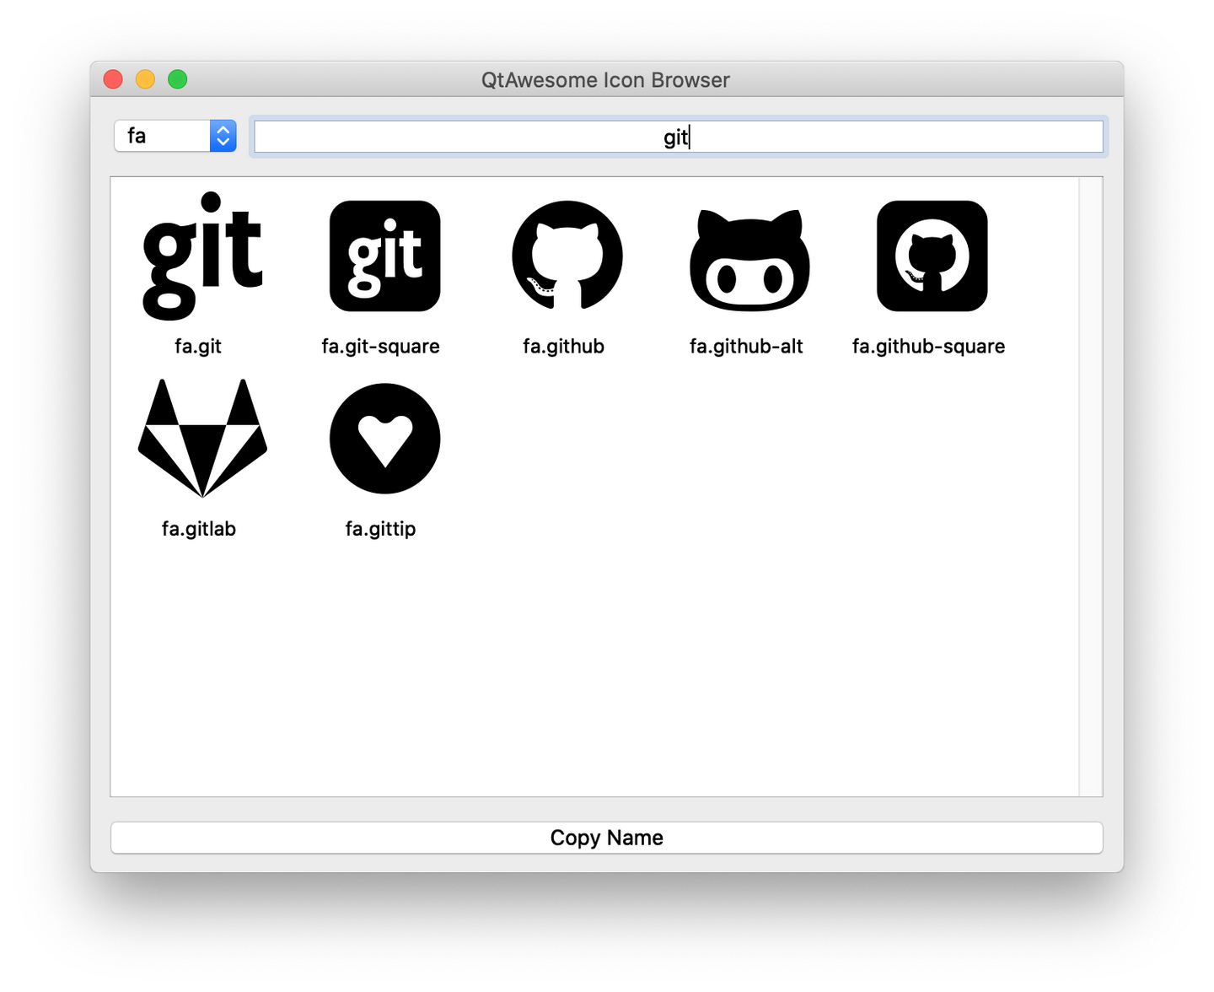Screen dimensions: 1214x992
Task: Choose the gittip heart circle icon
Action: [384, 439]
